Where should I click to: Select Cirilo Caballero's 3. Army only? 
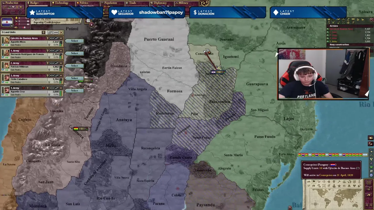75,78
